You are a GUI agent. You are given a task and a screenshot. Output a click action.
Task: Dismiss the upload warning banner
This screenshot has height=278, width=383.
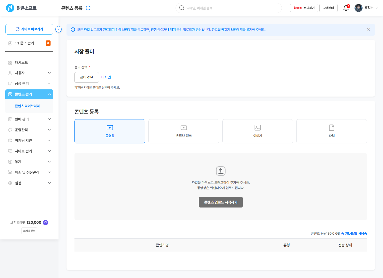coord(369,30)
